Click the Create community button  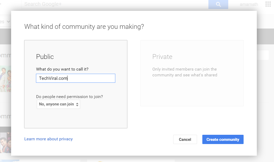point(223,139)
